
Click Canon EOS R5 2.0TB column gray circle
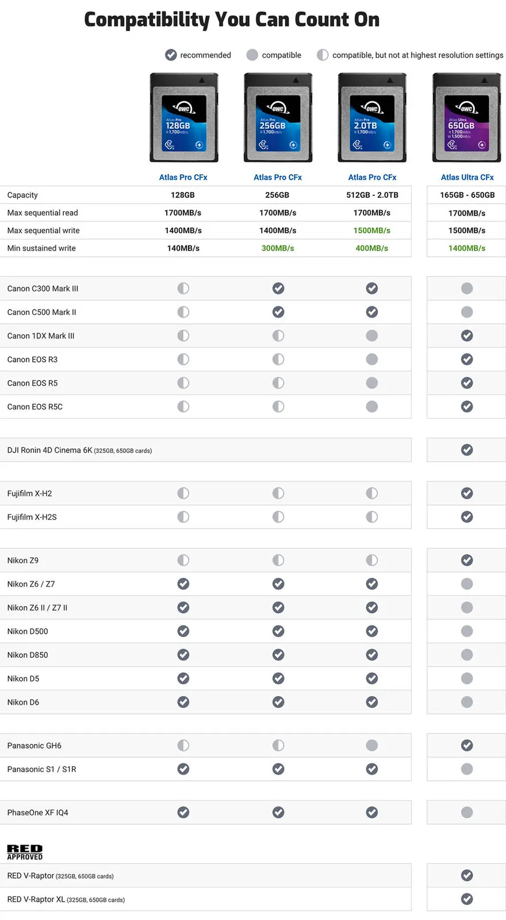coord(372,382)
